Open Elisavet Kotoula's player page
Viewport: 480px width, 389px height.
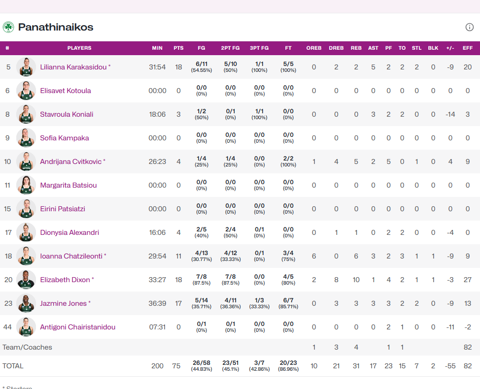tap(66, 91)
